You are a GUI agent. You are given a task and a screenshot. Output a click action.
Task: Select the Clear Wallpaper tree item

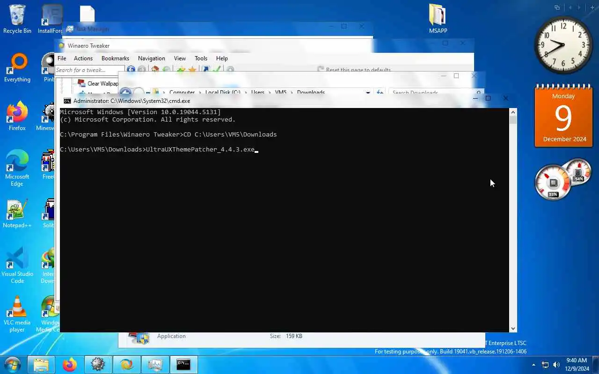(98, 84)
